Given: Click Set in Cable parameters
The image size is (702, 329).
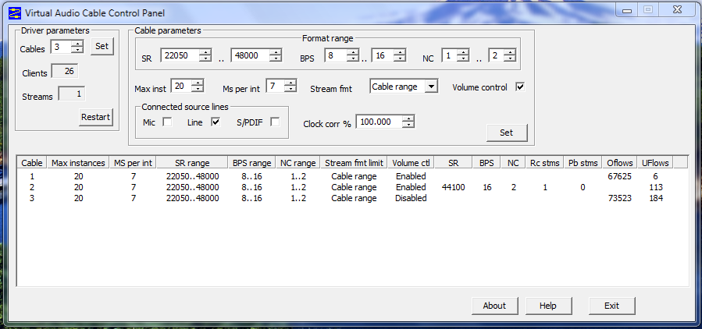Looking at the screenshot, I should pos(507,133).
